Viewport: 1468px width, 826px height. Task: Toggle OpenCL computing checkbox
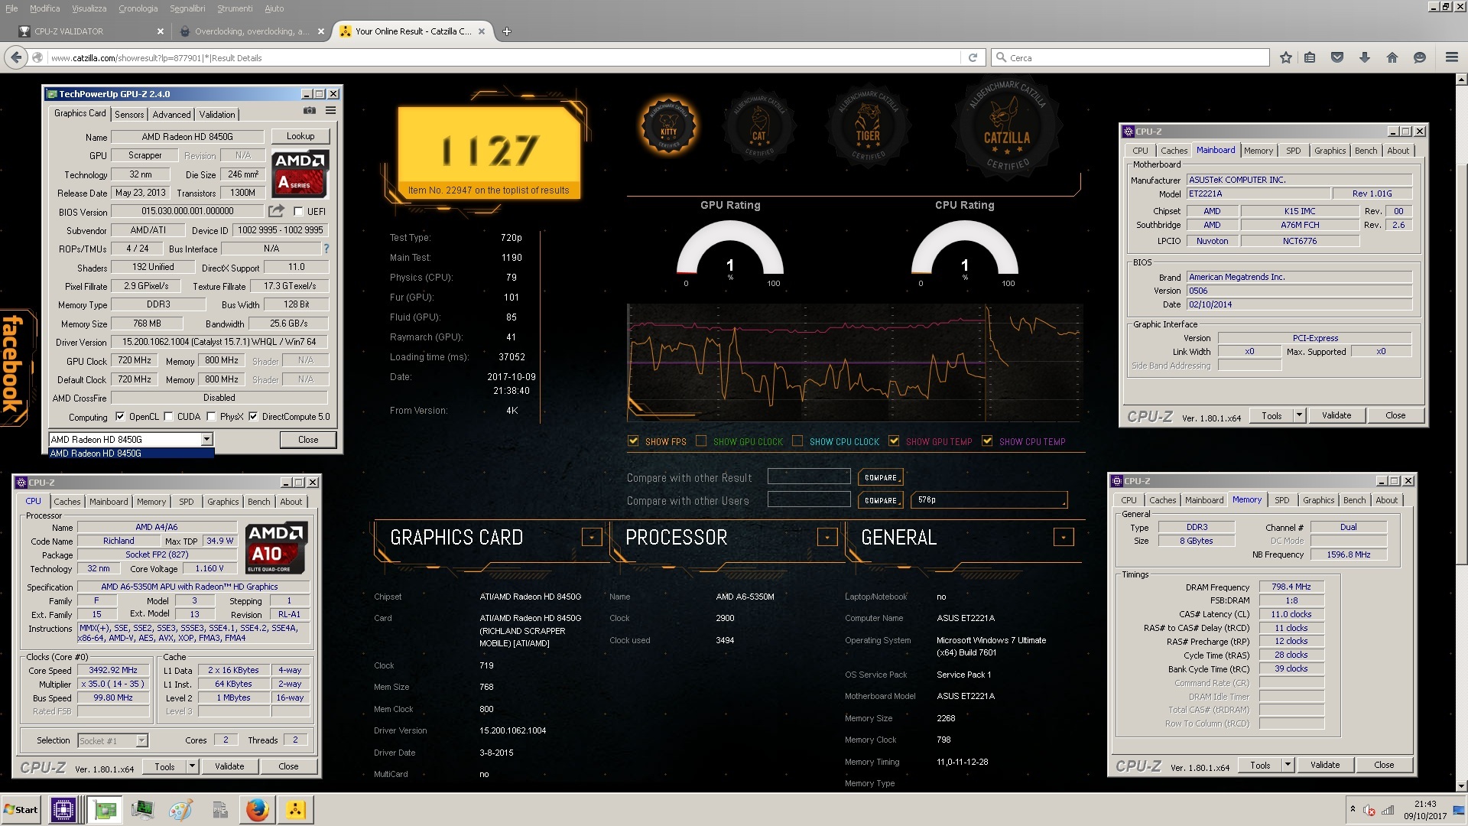click(x=120, y=417)
